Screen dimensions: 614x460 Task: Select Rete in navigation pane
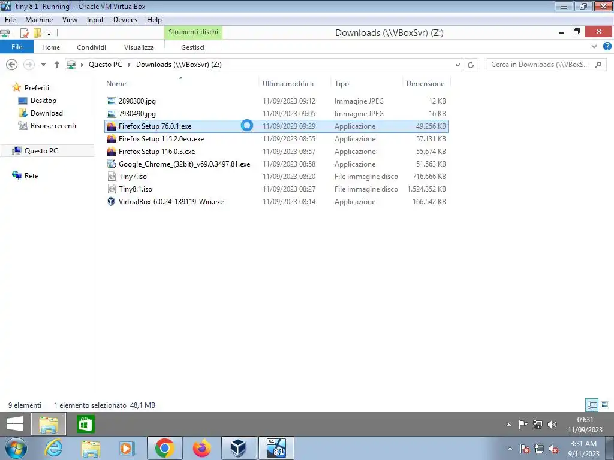[31, 176]
